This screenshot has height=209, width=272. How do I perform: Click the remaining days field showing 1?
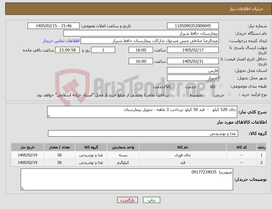(x=103, y=50)
